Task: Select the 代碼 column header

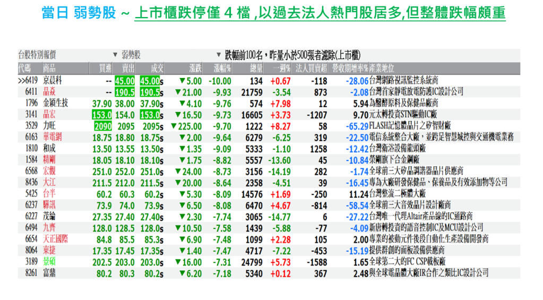Action: tap(24, 68)
